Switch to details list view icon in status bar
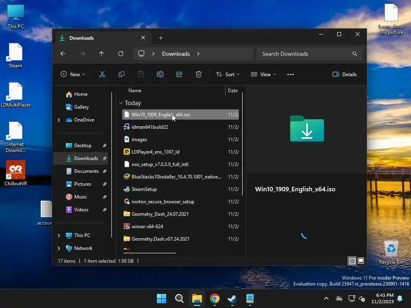Image resolution: width=411 pixels, height=308 pixels. pos(352,261)
